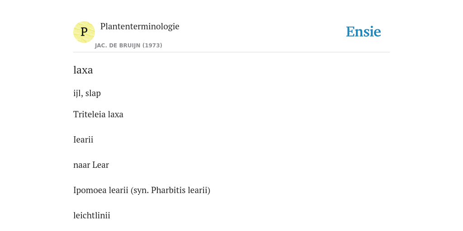Image resolution: width=463 pixels, height=231 pixels.
Task: Click the yellow P circle avatar icon
Action: 84,32
